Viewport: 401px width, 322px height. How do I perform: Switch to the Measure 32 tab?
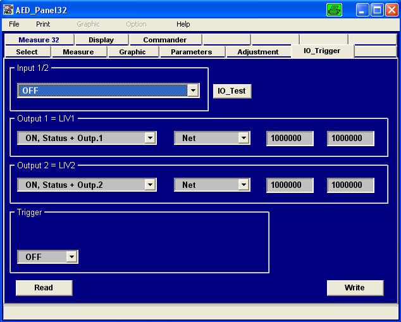(39, 40)
